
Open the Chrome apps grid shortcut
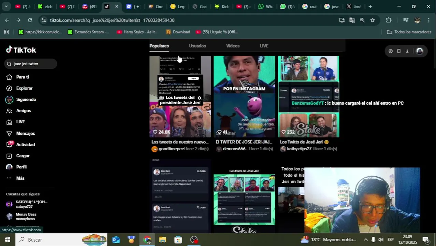click(6, 32)
